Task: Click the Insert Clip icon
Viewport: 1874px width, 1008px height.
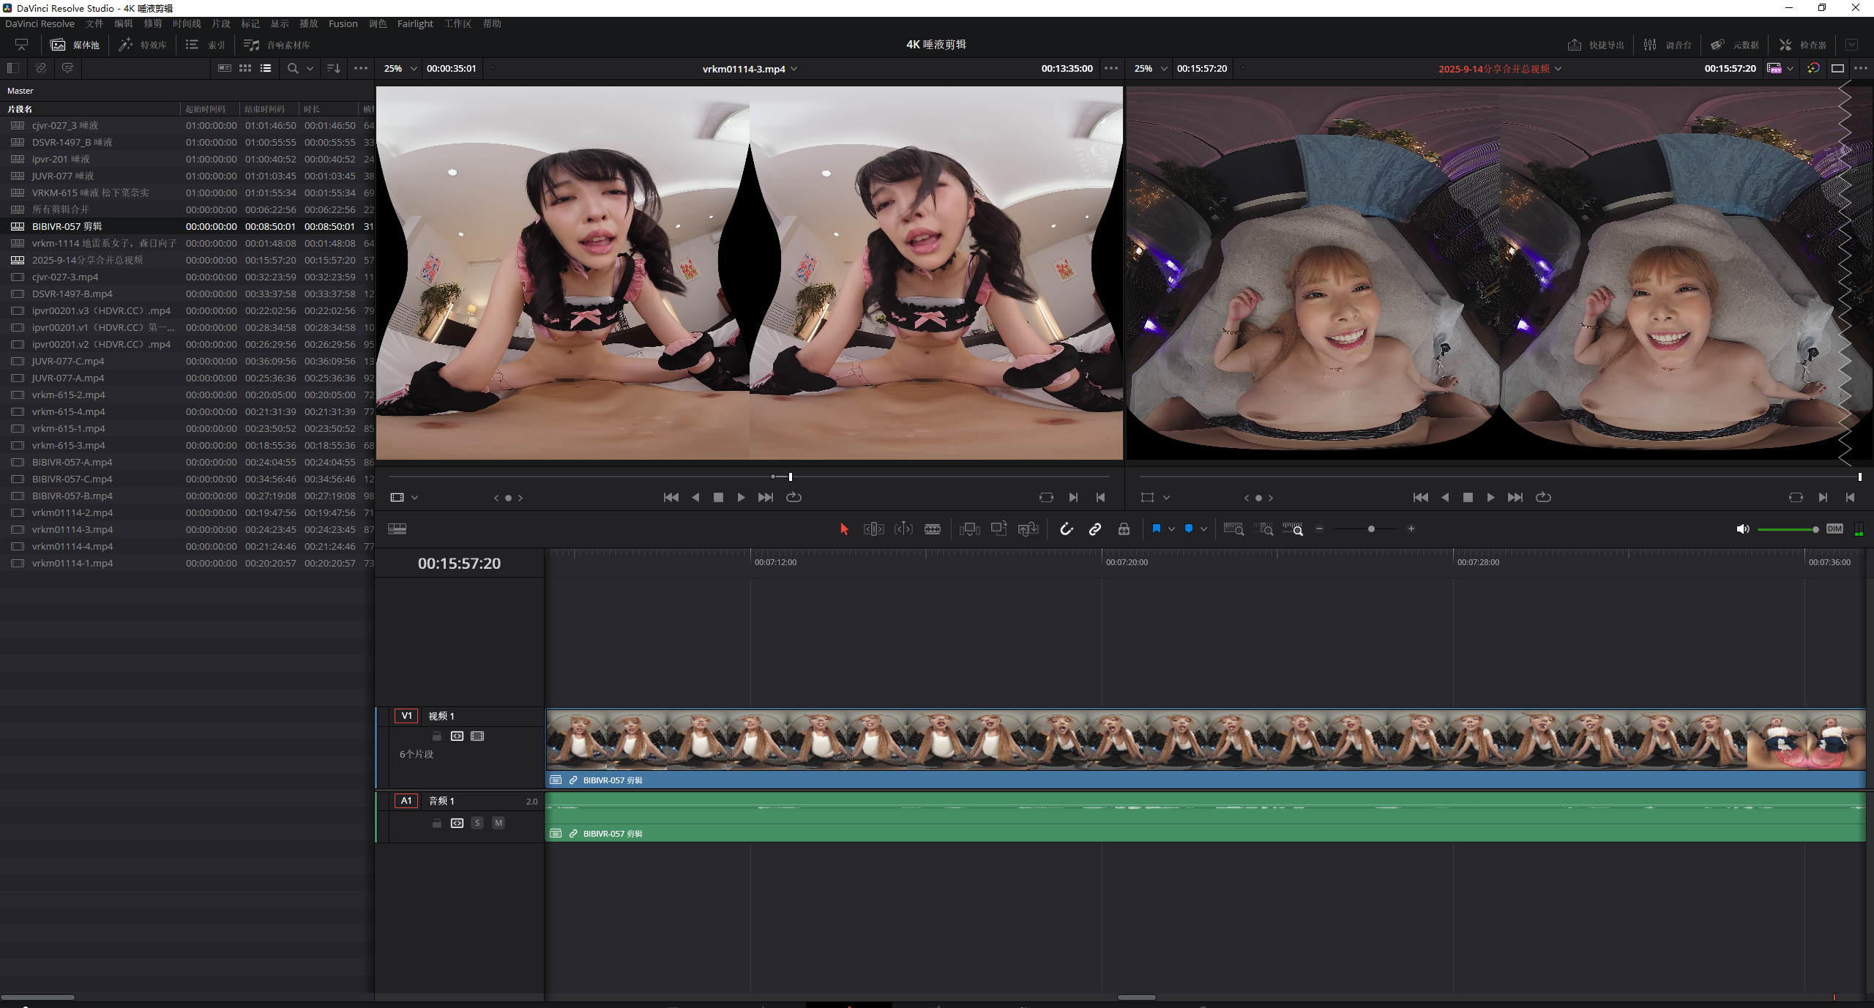Action: (x=970, y=529)
